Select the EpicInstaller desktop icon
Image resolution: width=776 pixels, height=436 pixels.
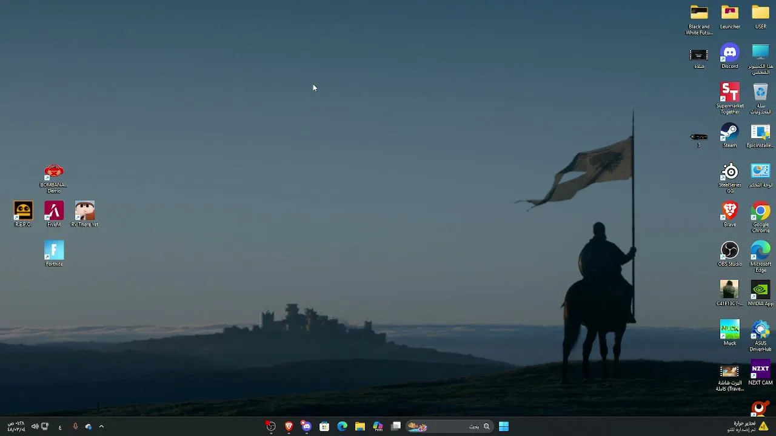pos(760,136)
